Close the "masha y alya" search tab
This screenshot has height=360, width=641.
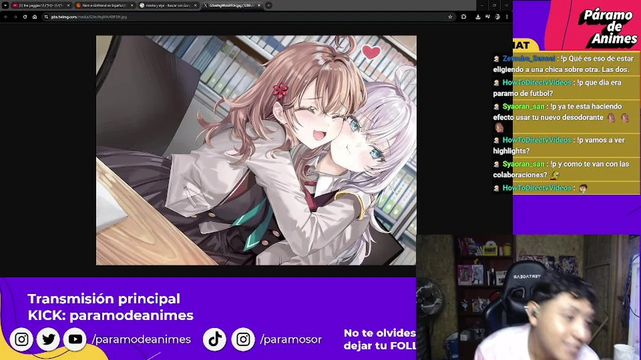point(195,5)
